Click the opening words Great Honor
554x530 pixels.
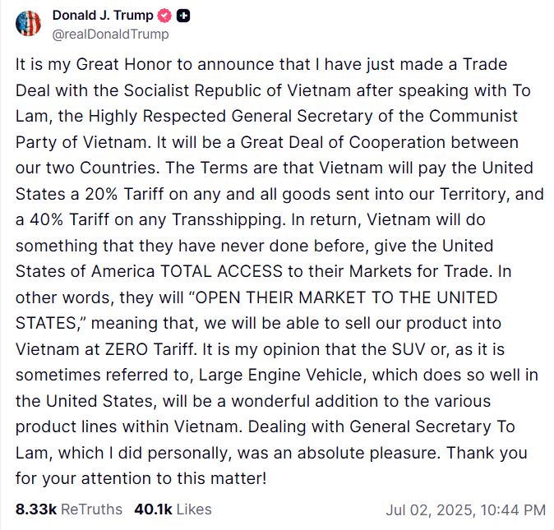coord(123,64)
